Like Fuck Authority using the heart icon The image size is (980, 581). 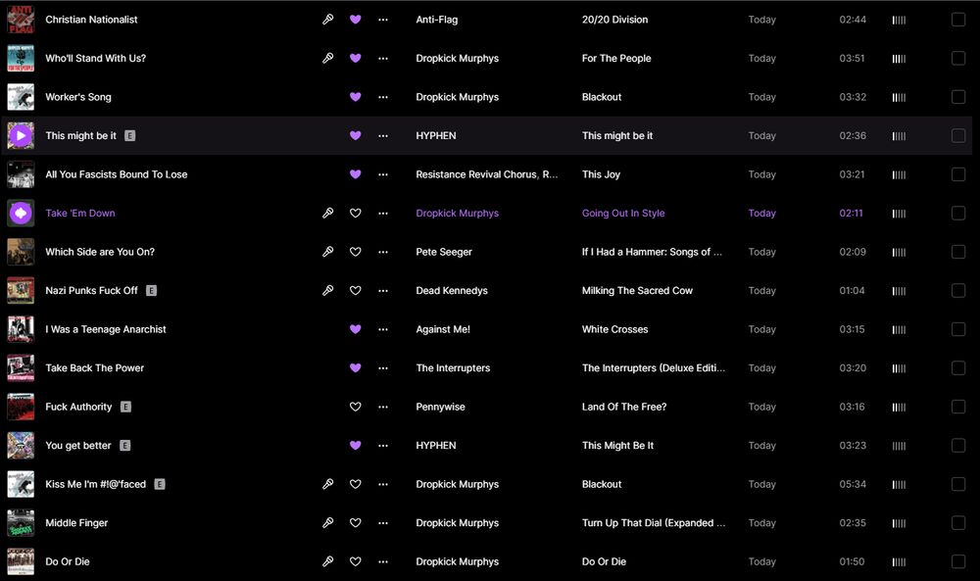click(x=356, y=407)
